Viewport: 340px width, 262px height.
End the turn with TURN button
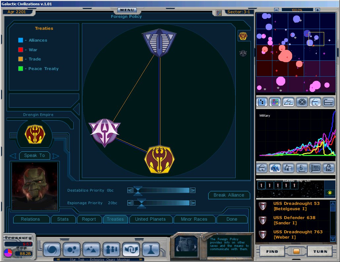pyautogui.click(x=320, y=251)
